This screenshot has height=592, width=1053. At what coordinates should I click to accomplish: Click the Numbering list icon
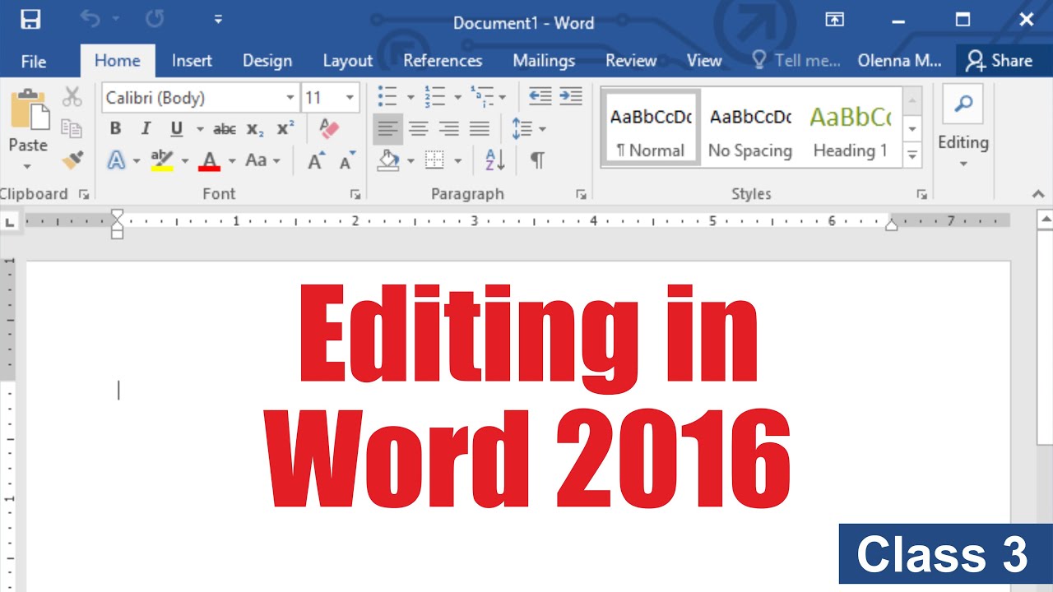434,97
